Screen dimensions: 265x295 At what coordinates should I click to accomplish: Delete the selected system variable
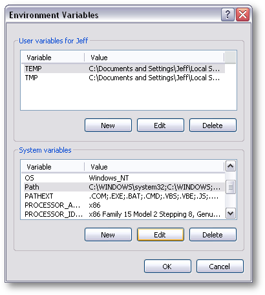(x=213, y=235)
